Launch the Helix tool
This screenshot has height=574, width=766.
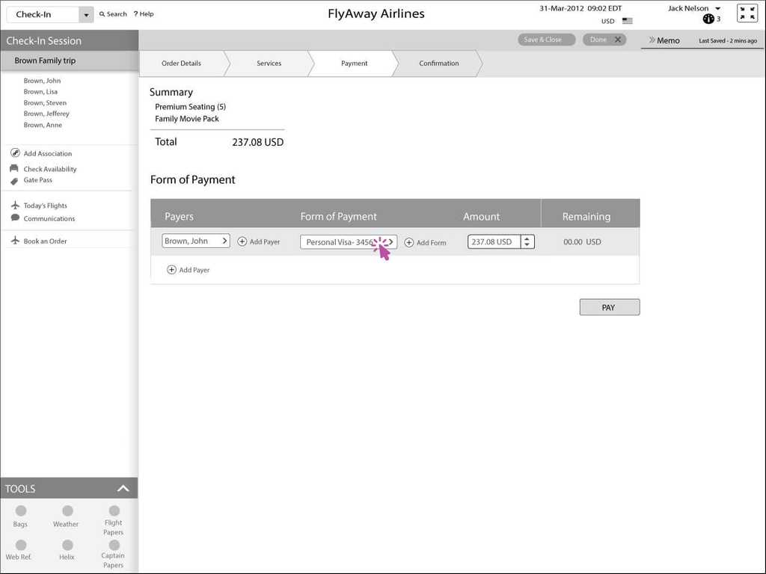[67, 549]
